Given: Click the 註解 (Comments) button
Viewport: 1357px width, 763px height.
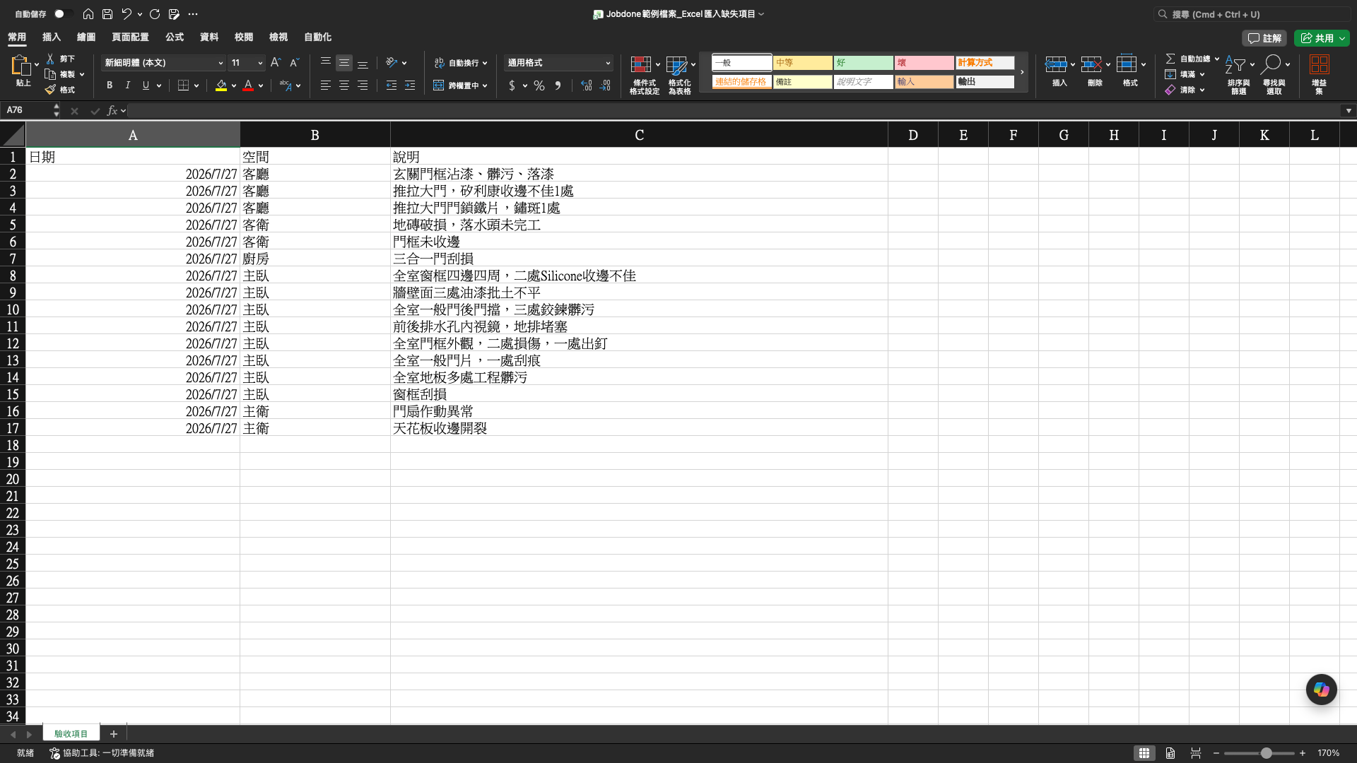Looking at the screenshot, I should point(1264,38).
